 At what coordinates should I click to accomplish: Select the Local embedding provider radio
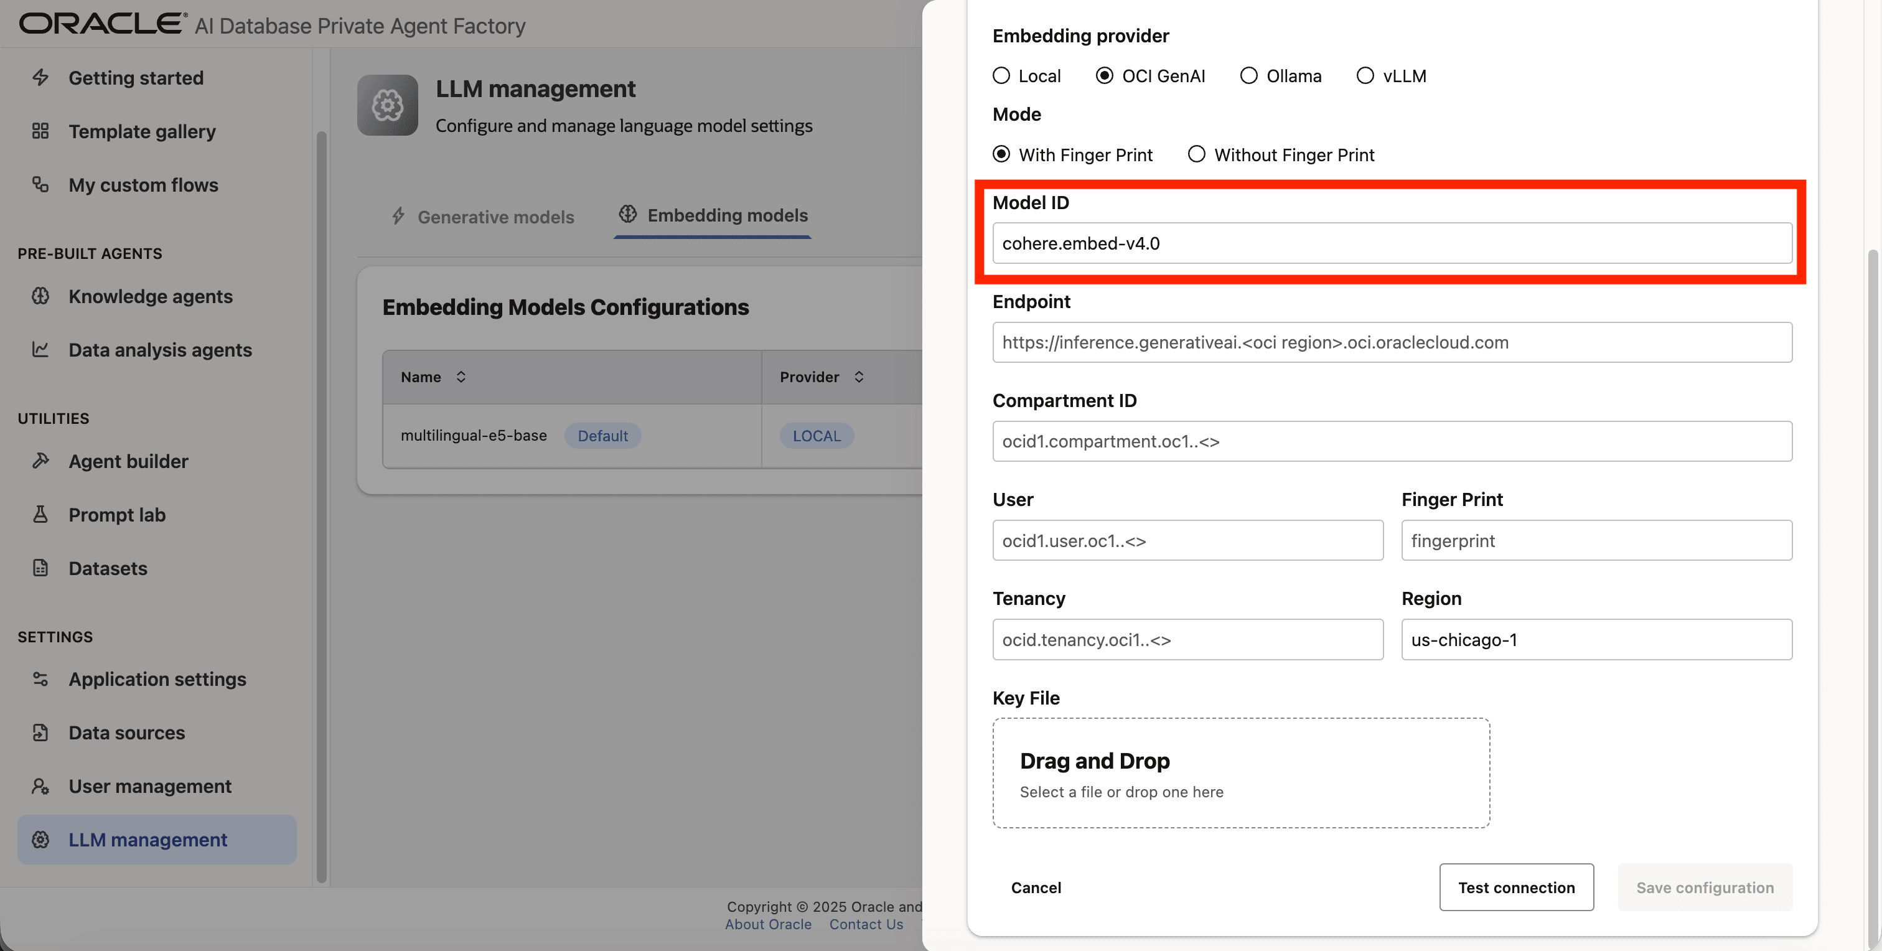pyautogui.click(x=1001, y=76)
